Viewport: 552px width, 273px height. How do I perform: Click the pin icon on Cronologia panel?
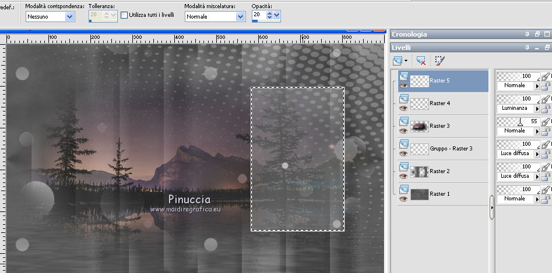tap(528, 34)
